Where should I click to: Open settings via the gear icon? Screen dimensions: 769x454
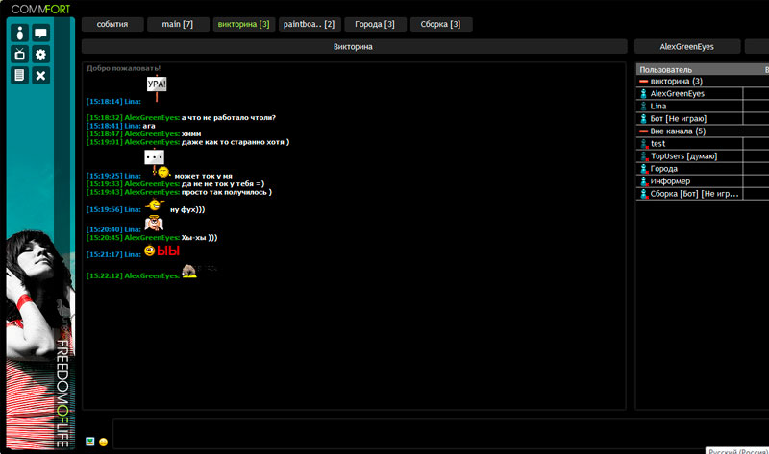pos(40,55)
